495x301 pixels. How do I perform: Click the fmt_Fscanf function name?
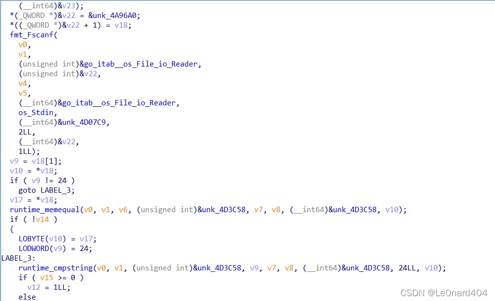pyautogui.click(x=31, y=35)
